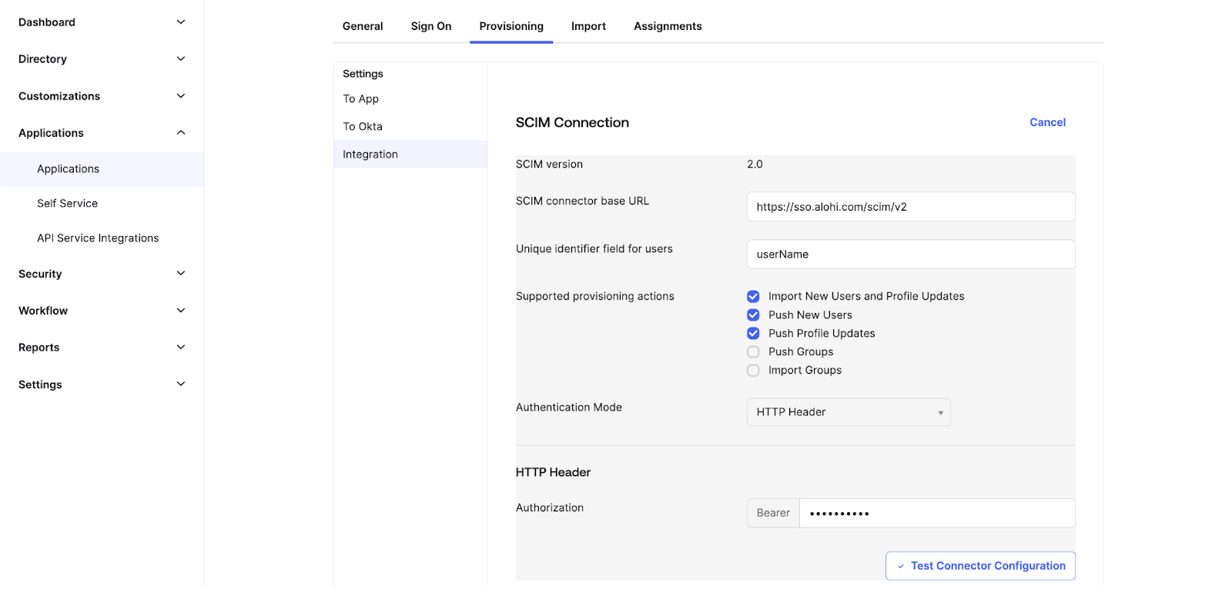Uncheck the Push New Users checkbox
Viewport: 1232px width, 589px height.
753,315
